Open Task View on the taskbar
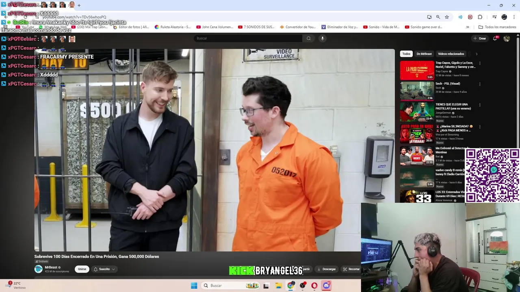Image resolution: width=520 pixels, height=292 pixels. click(266, 286)
